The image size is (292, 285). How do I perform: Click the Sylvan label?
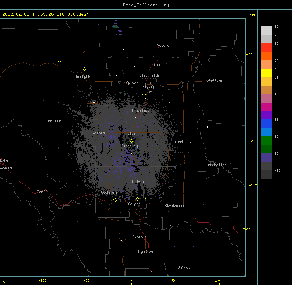pos(132,83)
